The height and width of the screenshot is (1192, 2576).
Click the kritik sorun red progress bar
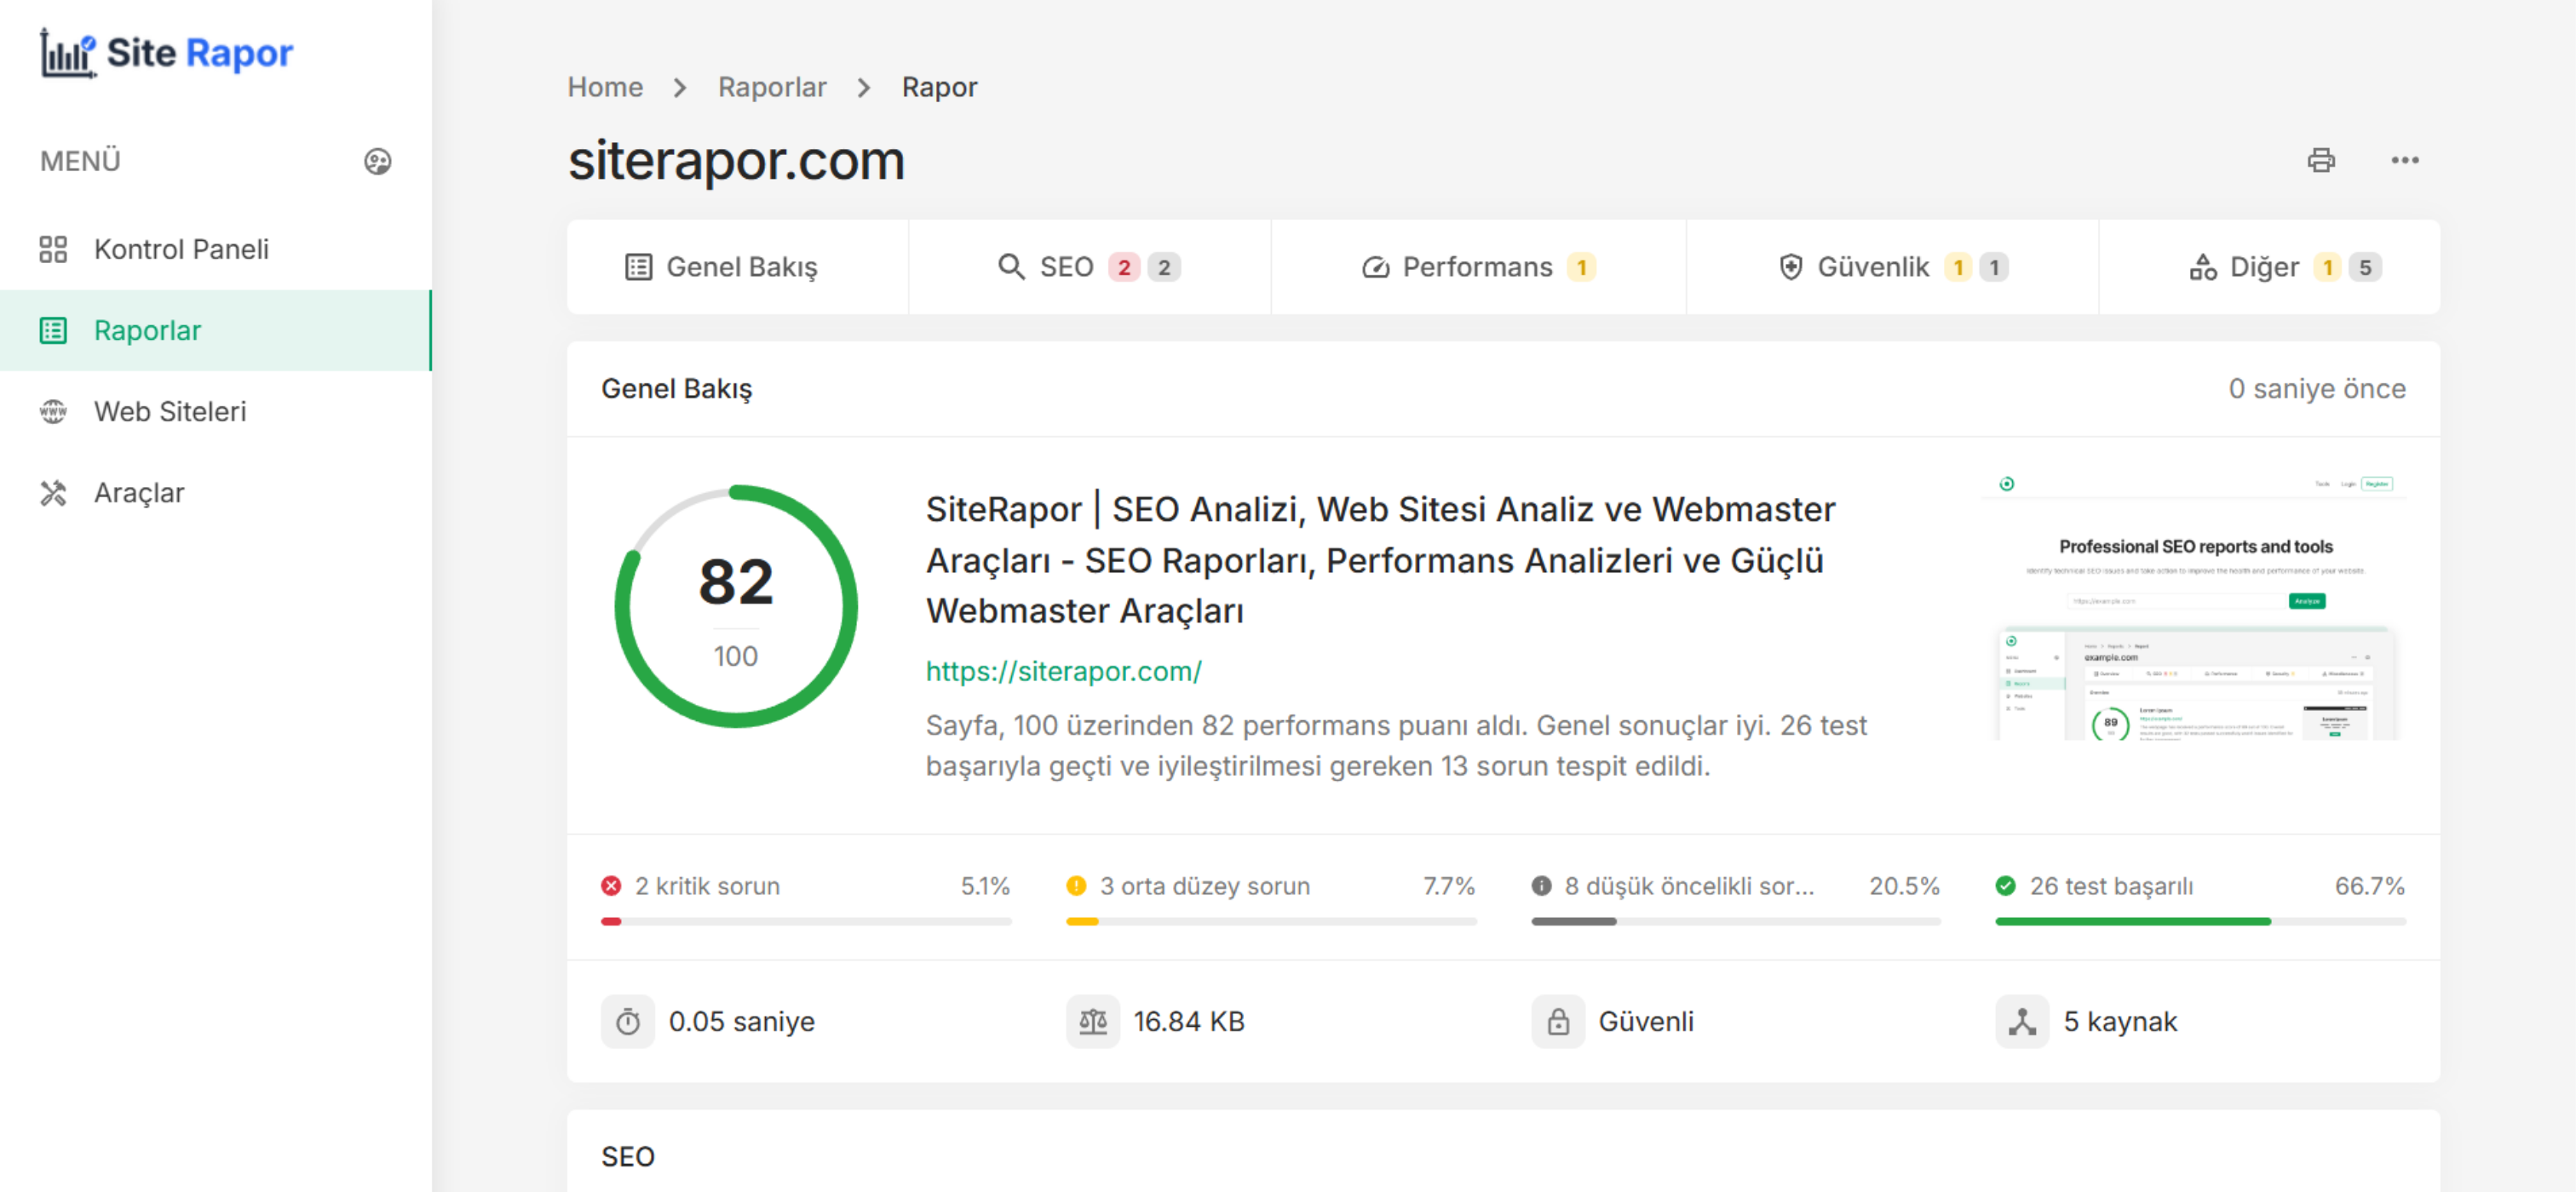806,921
